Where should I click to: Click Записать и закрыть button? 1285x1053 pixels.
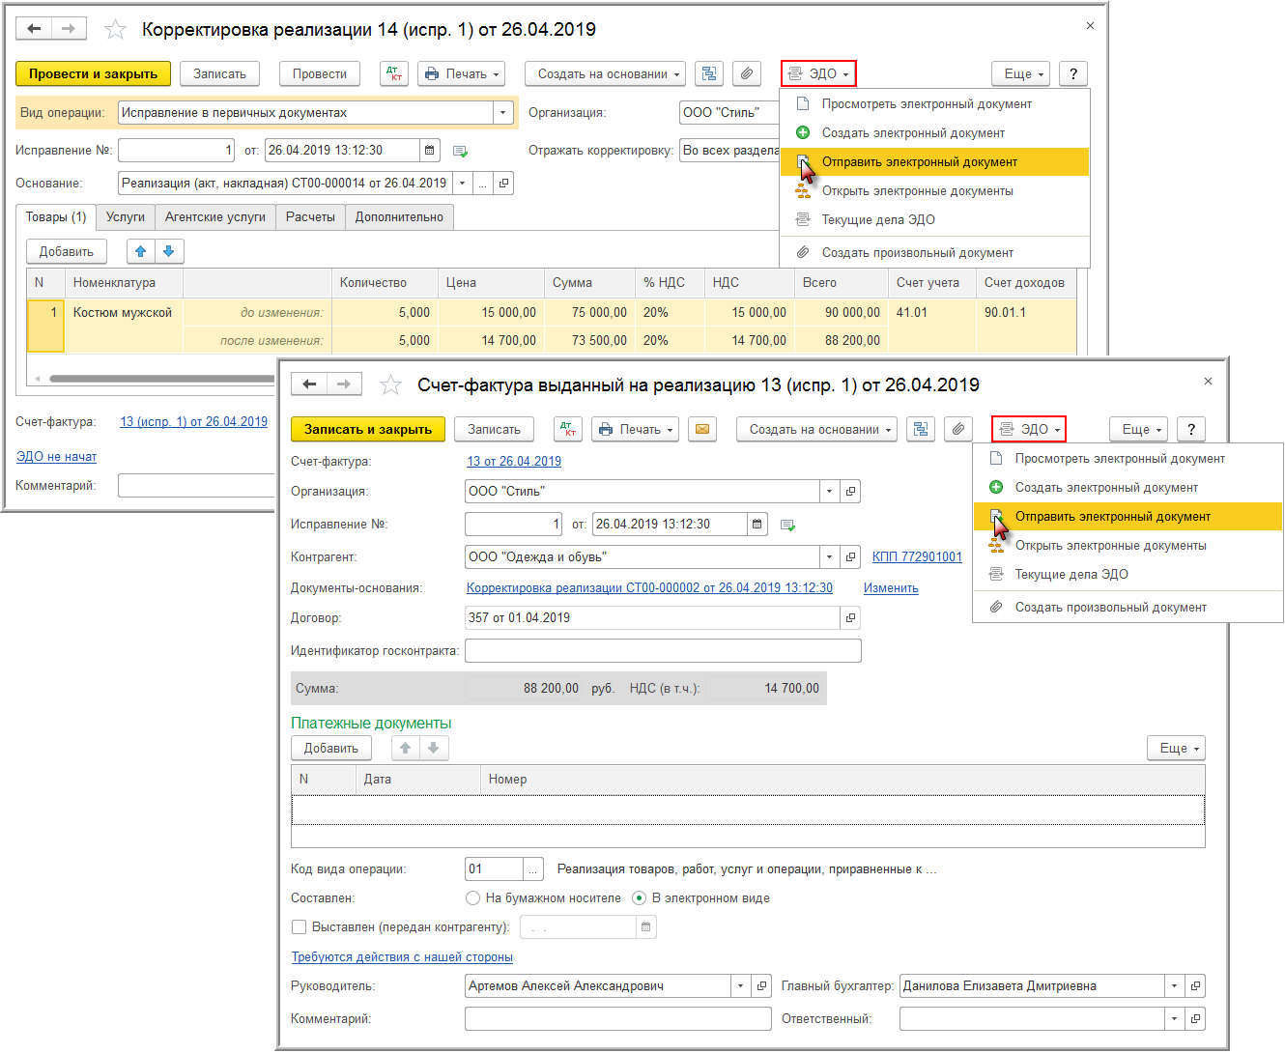point(368,429)
